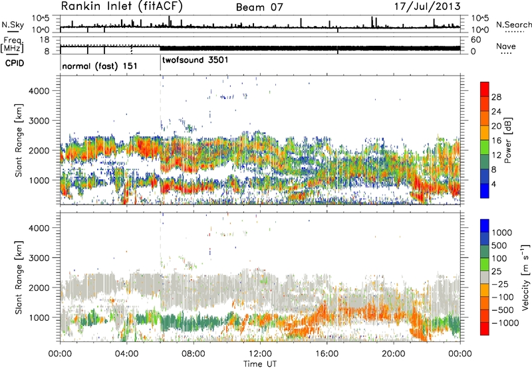Click the 'twofsound 3501' CPID text

(x=195, y=60)
